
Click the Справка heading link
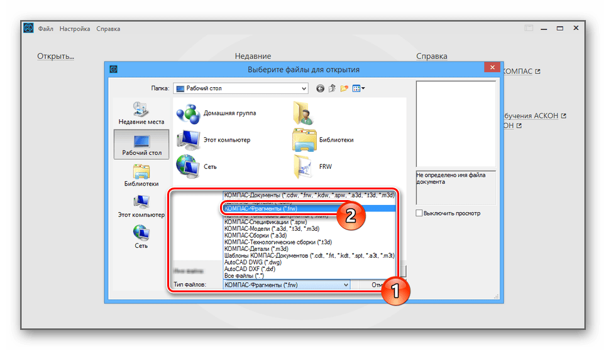432,56
